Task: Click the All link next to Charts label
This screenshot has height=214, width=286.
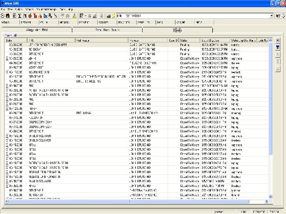Action: click(x=15, y=35)
